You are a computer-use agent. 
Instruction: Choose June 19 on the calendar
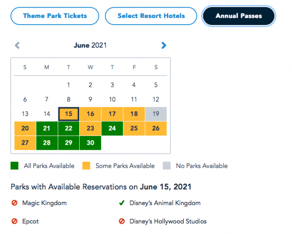click(x=156, y=114)
